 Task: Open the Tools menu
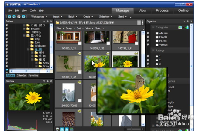click(x=33, y=11)
